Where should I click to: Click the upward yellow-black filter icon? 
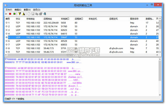click(23, 14)
